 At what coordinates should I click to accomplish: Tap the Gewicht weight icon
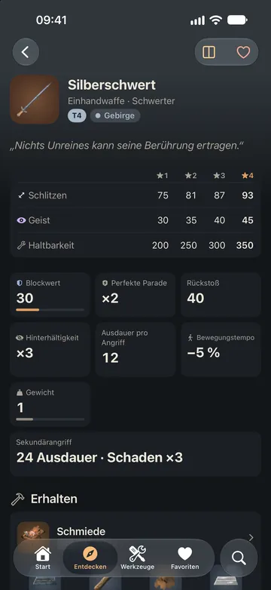[20, 392]
